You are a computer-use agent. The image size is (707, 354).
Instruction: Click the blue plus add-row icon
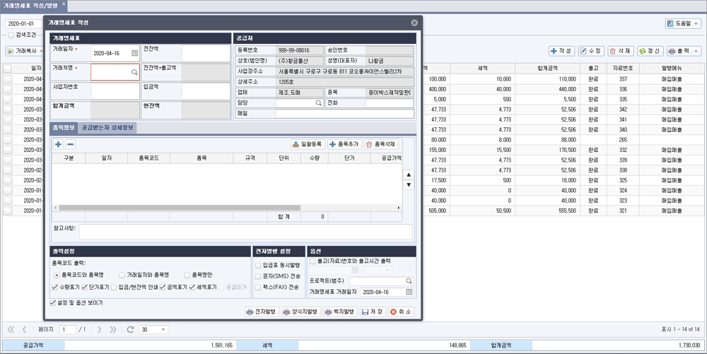tap(58, 145)
